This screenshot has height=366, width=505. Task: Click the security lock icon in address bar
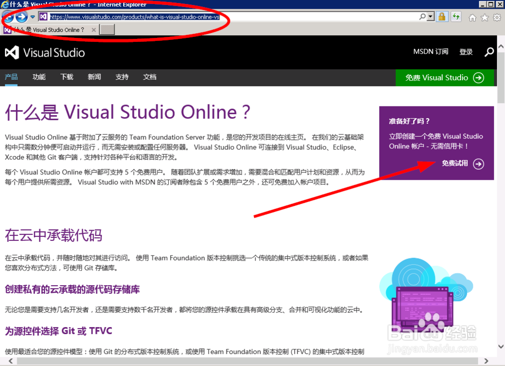441,16
